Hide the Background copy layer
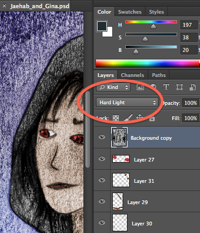This screenshot has width=200, height=233. pos(102,137)
